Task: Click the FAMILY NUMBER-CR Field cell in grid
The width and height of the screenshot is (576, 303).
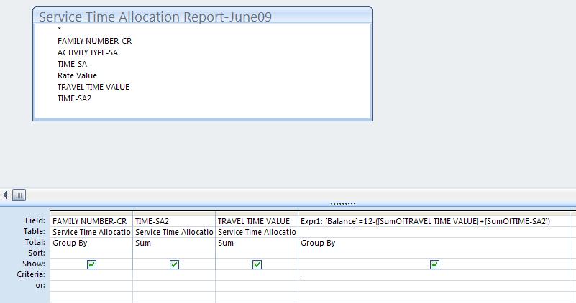Action: click(x=91, y=221)
